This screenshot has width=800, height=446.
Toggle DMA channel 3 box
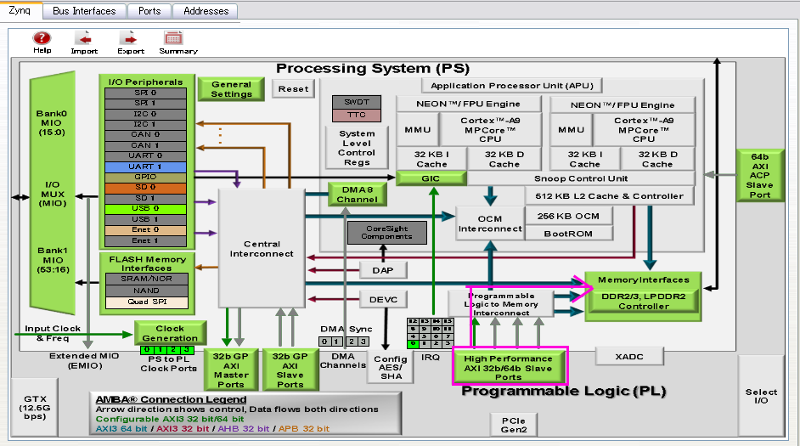[363, 342]
